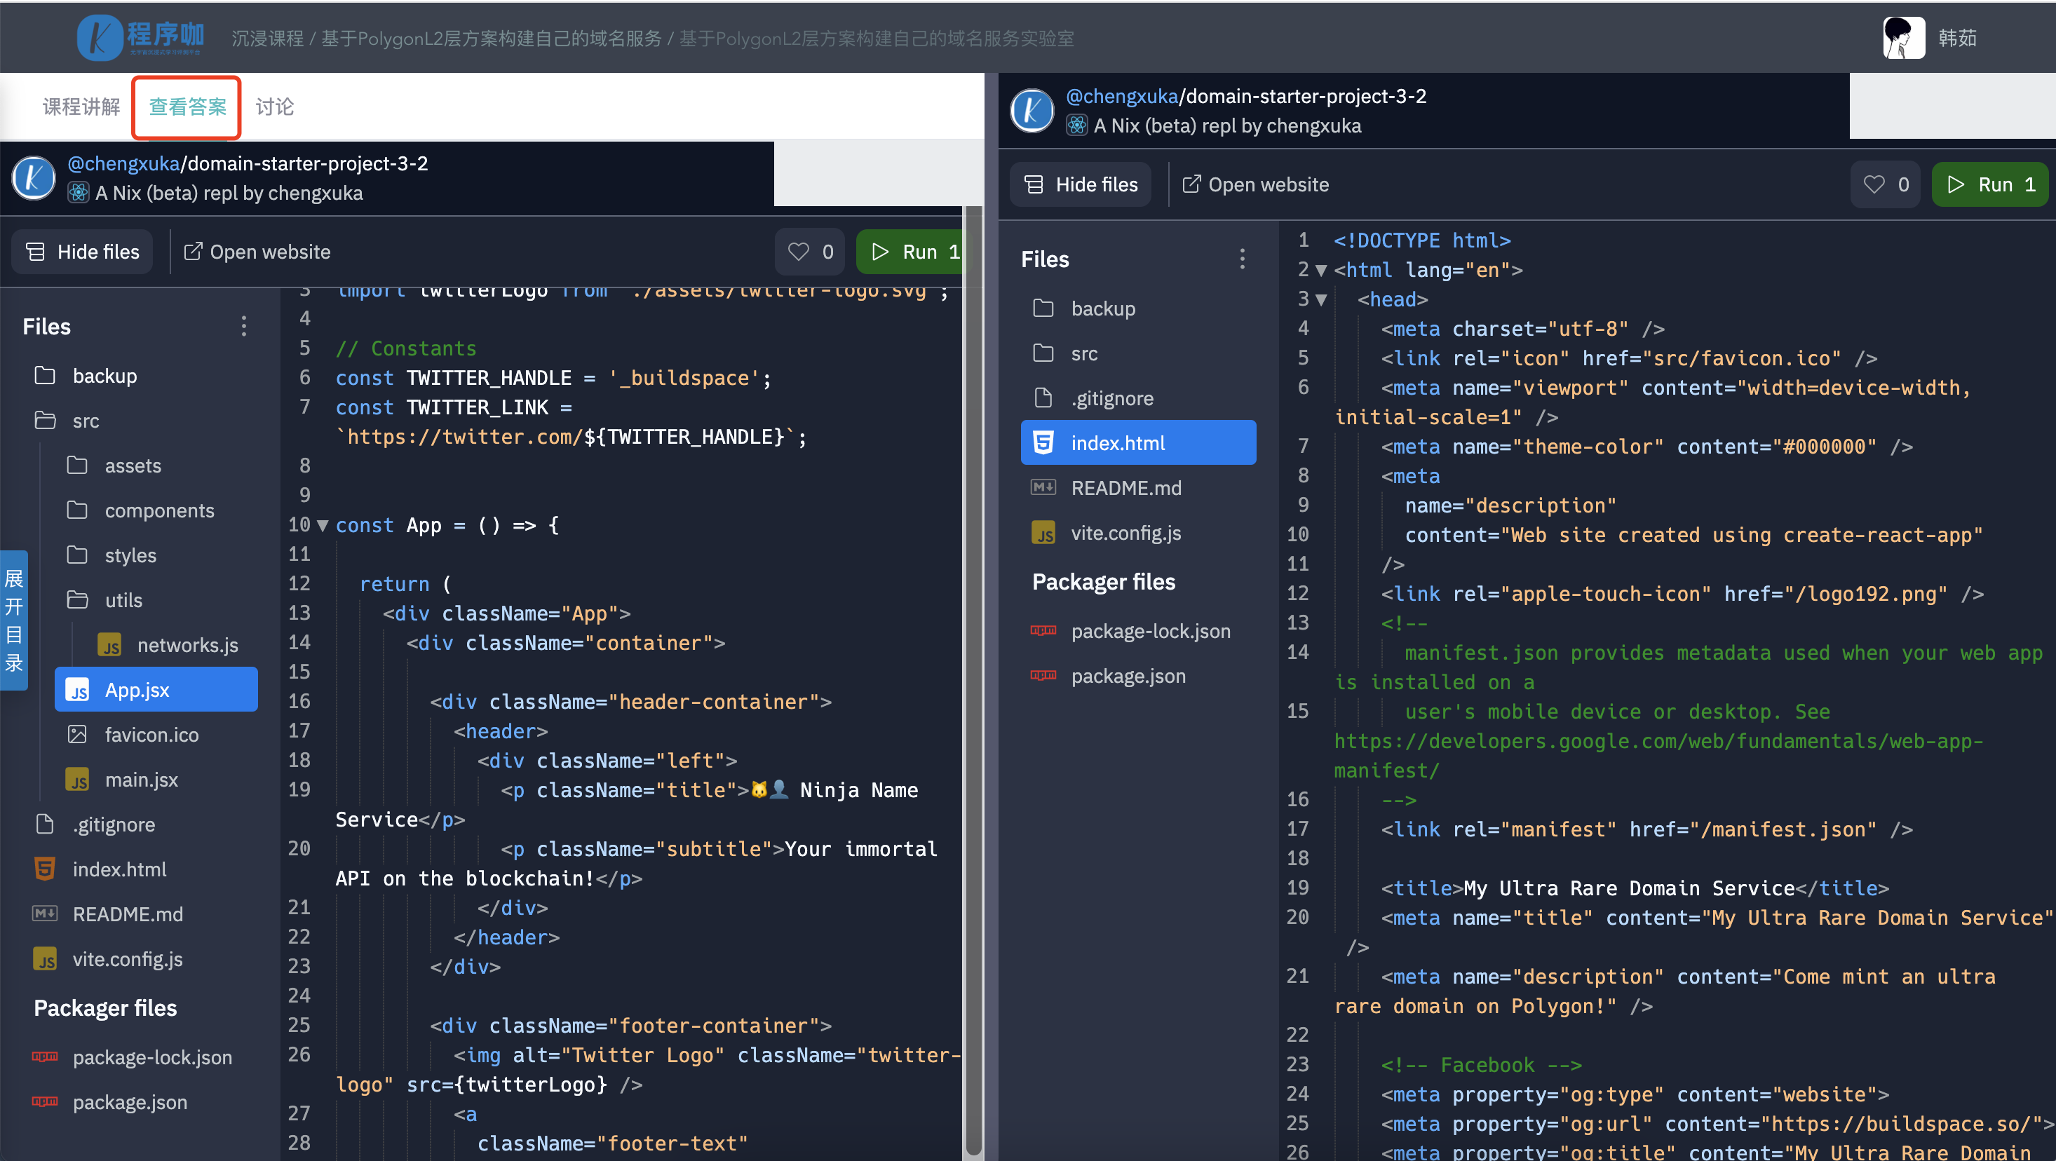Screen dimensions: 2056x1161
Task: Open 沉浸课程 breadcrumb link
Action: tap(267, 39)
